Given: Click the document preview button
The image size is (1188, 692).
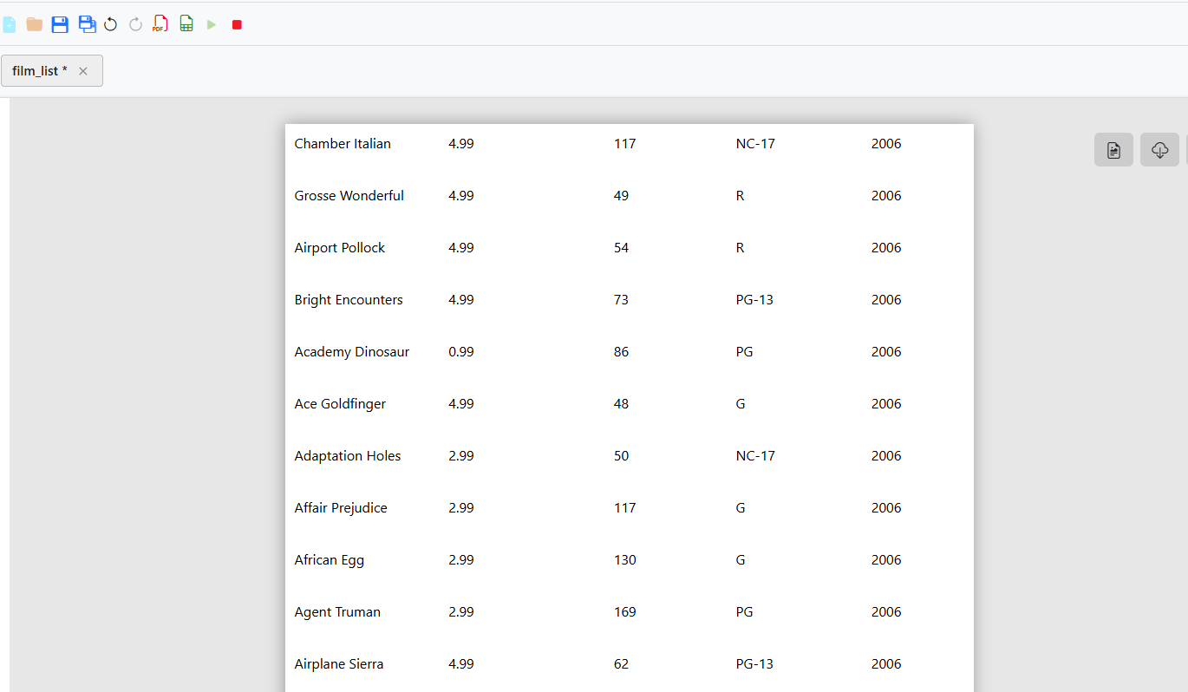Looking at the screenshot, I should (1113, 150).
